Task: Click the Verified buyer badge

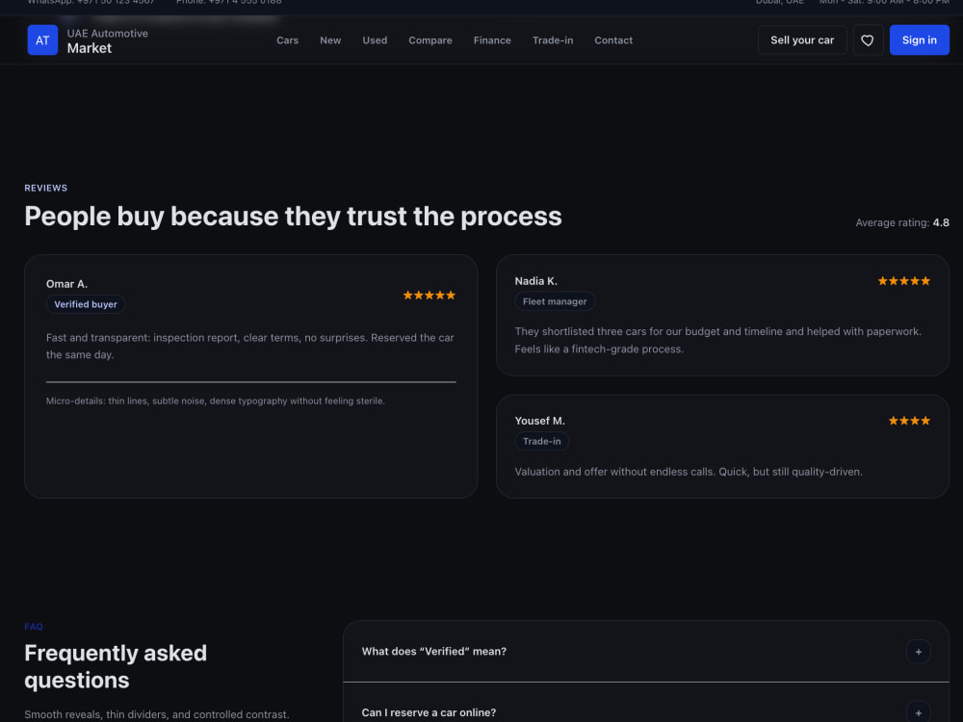Action: [x=86, y=304]
